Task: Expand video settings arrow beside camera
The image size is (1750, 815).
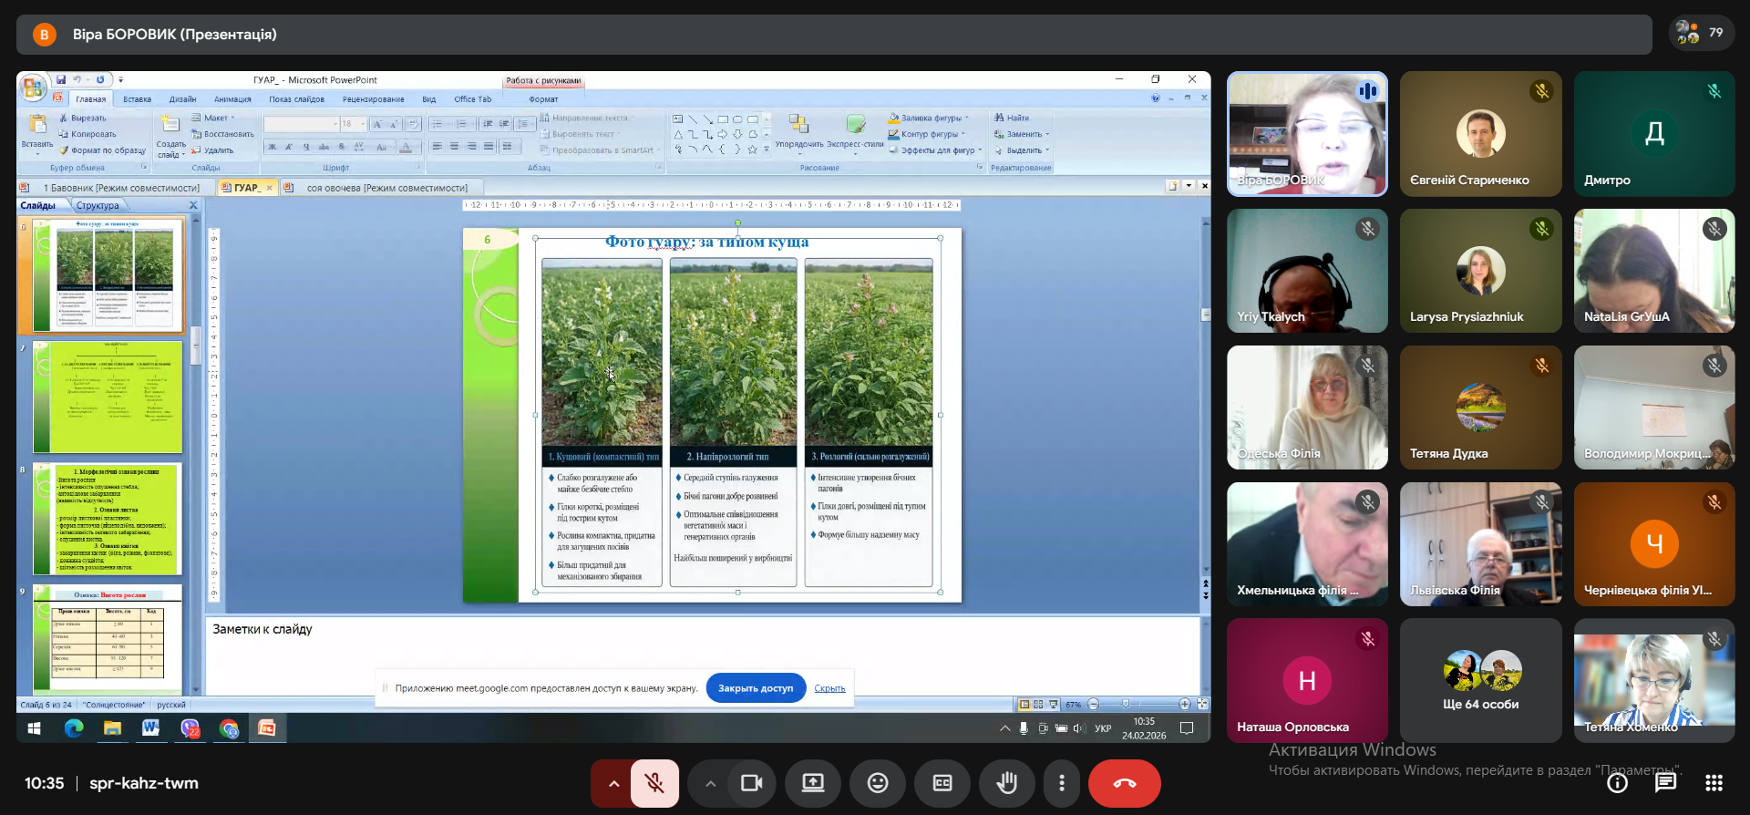Action: click(710, 783)
